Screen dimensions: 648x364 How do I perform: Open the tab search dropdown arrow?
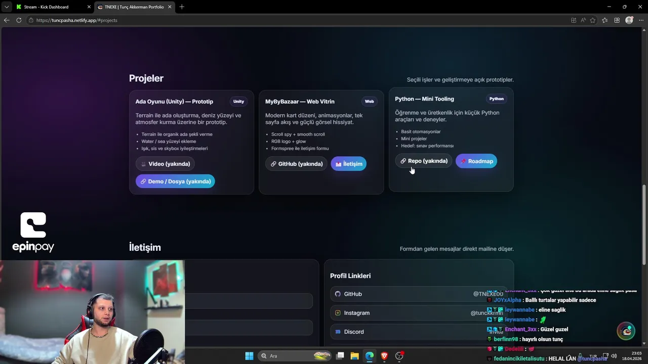tap(7, 7)
